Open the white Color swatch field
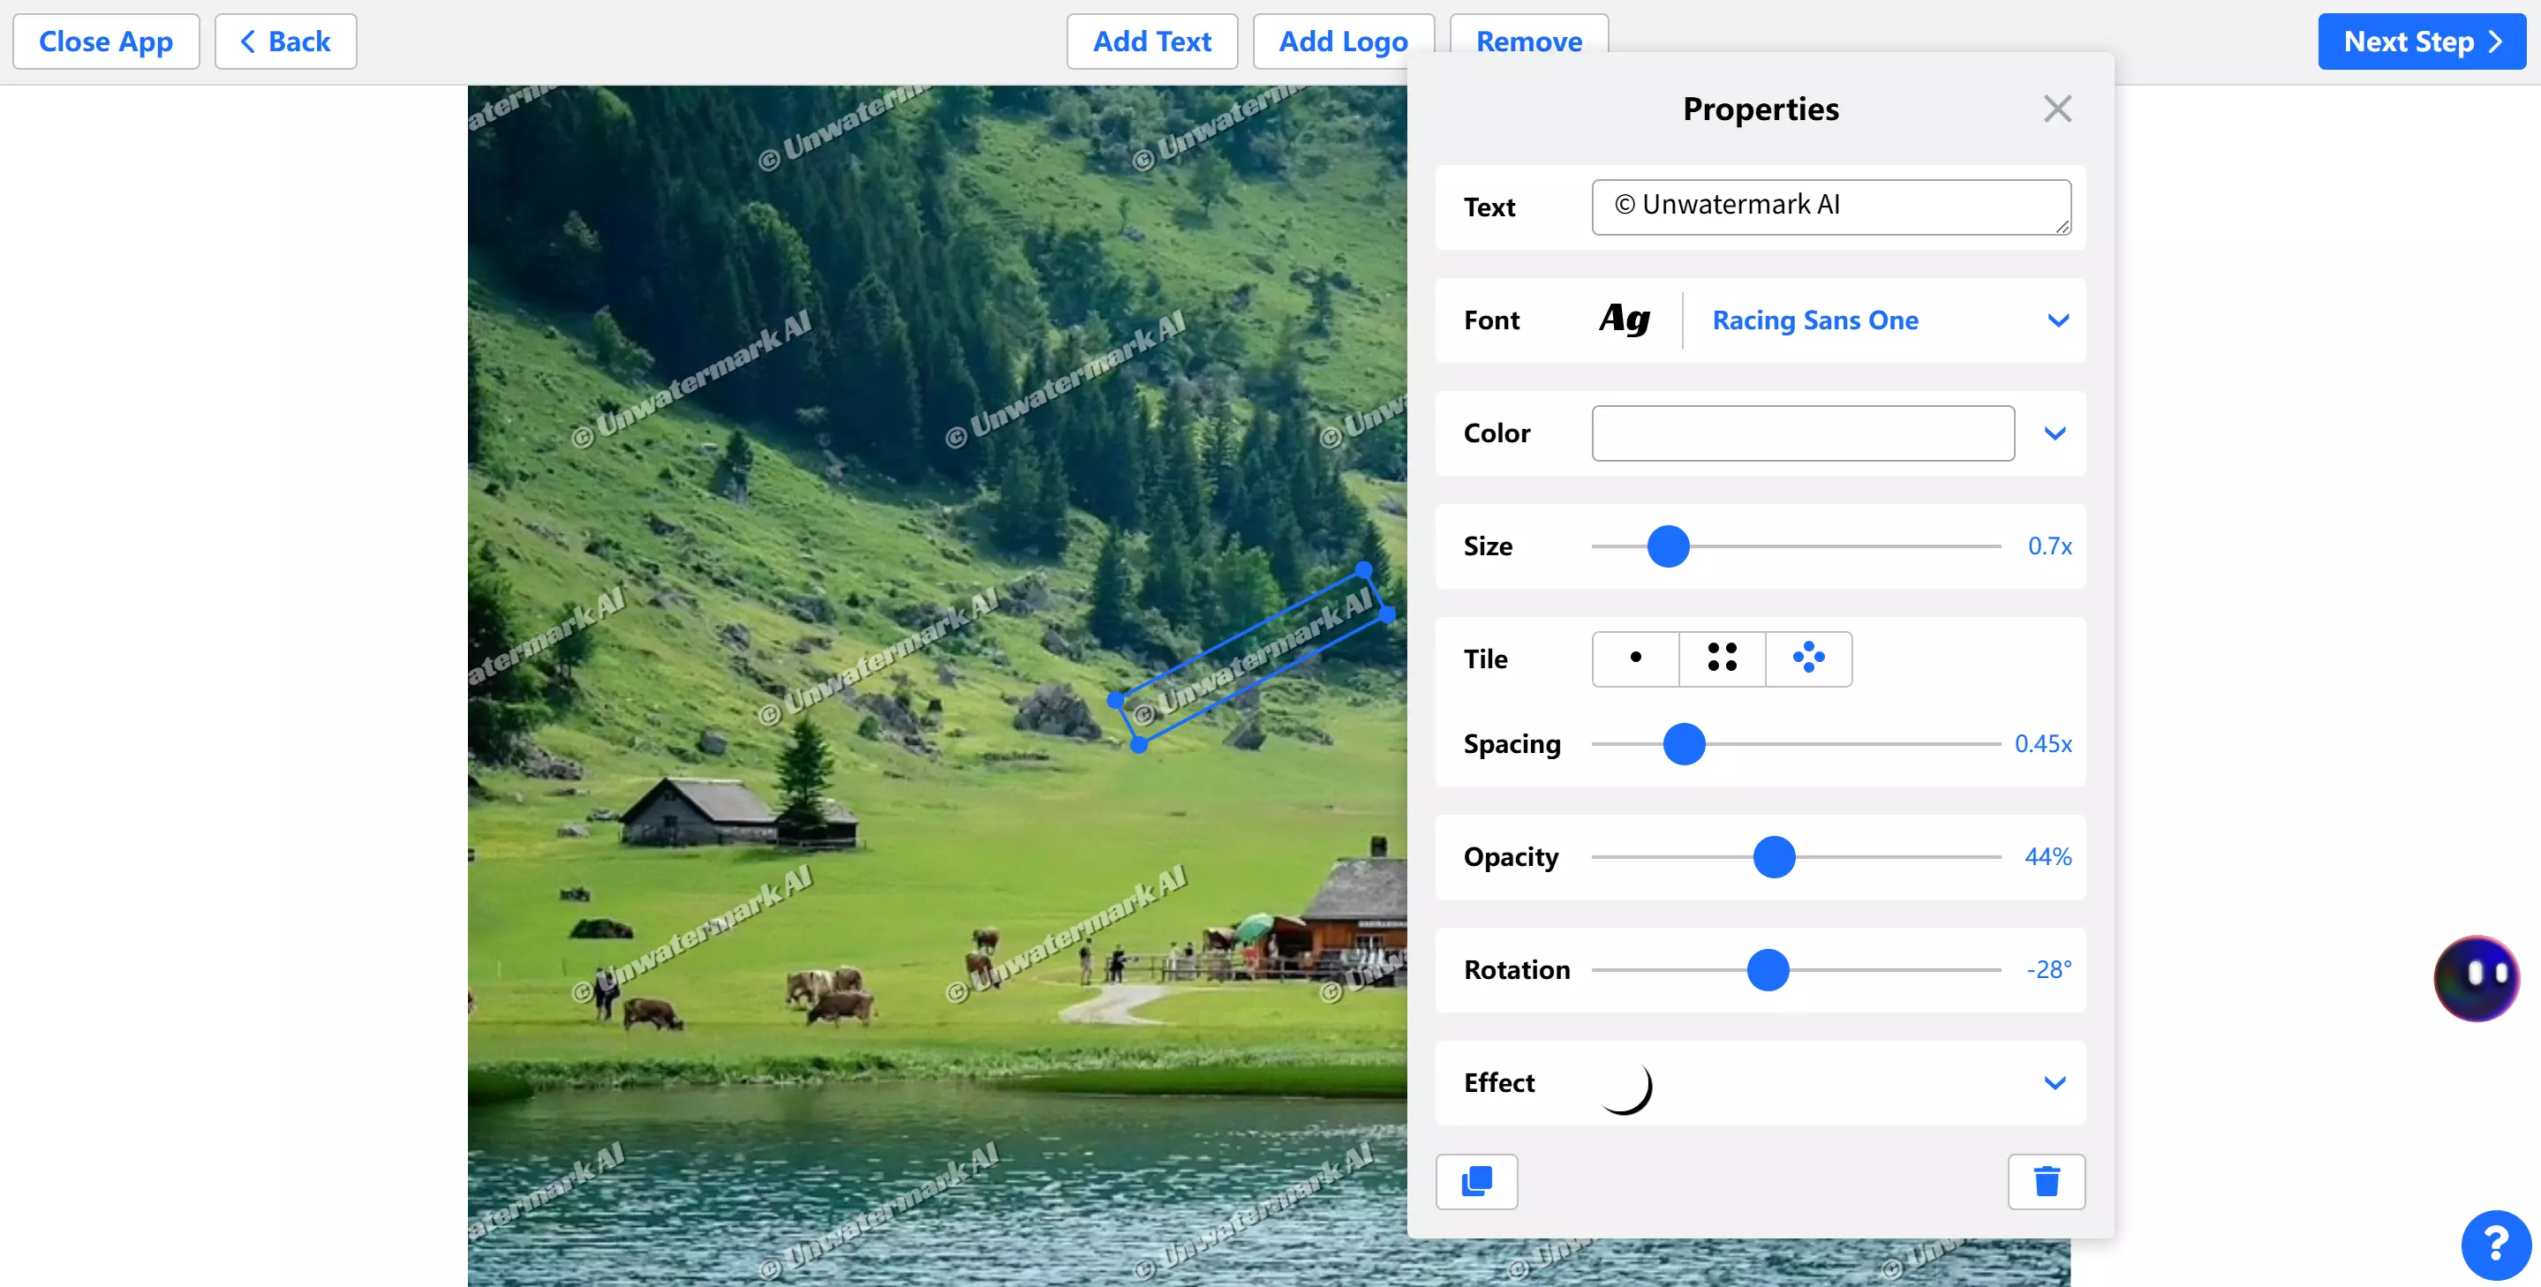 tap(1802, 433)
